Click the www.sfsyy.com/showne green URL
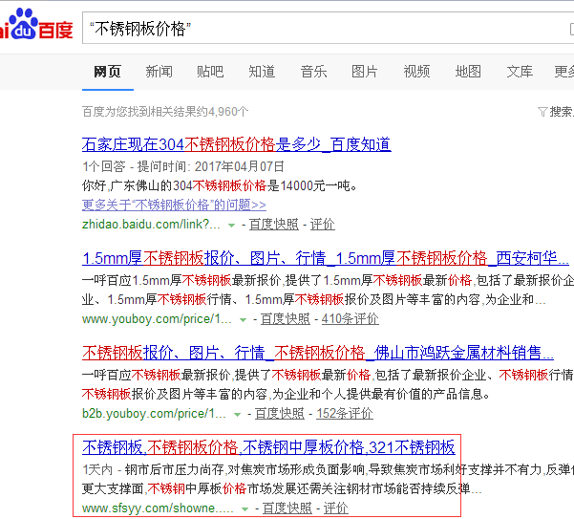 point(158,508)
